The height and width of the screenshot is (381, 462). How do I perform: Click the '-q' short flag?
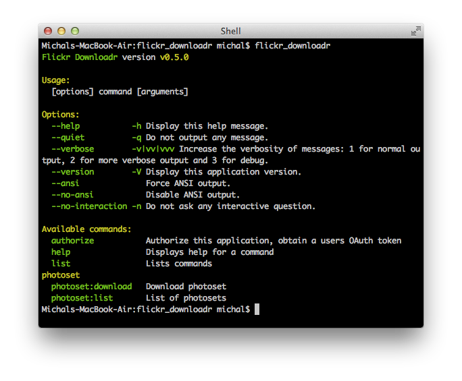(136, 138)
